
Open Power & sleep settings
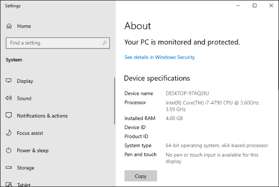33,151
